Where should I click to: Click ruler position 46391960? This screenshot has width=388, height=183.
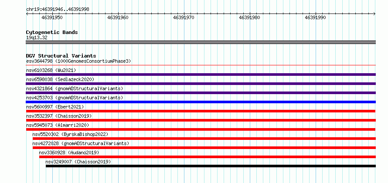click(x=118, y=17)
